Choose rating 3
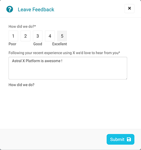Image resolution: width=141 pixels, height=150 pixels. coord(38,36)
